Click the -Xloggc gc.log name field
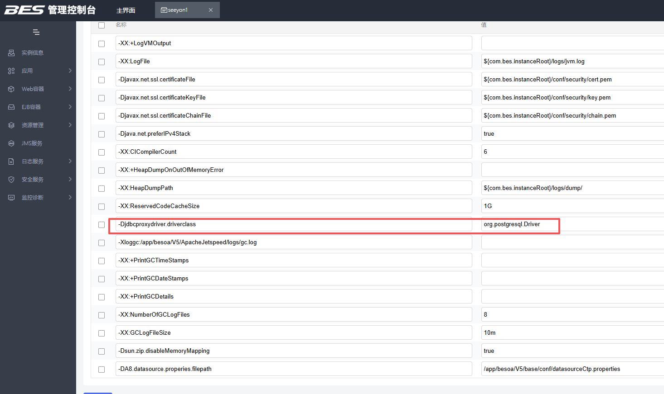 (294, 242)
